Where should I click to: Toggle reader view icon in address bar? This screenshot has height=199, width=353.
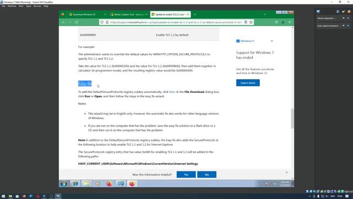(246, 22)
